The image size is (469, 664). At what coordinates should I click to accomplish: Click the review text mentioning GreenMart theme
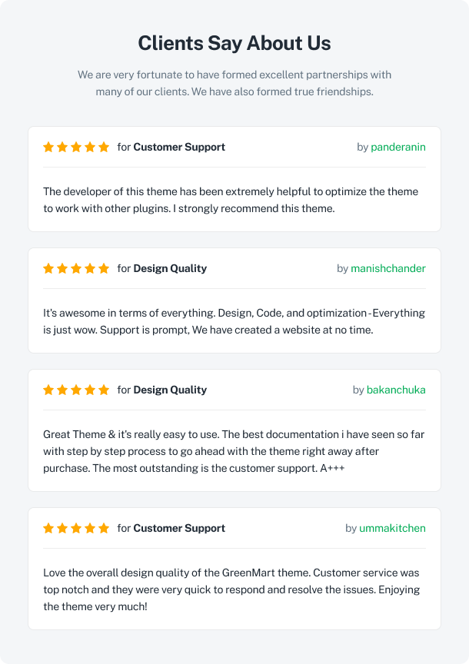pyautogui.click(x=231, y=589)
